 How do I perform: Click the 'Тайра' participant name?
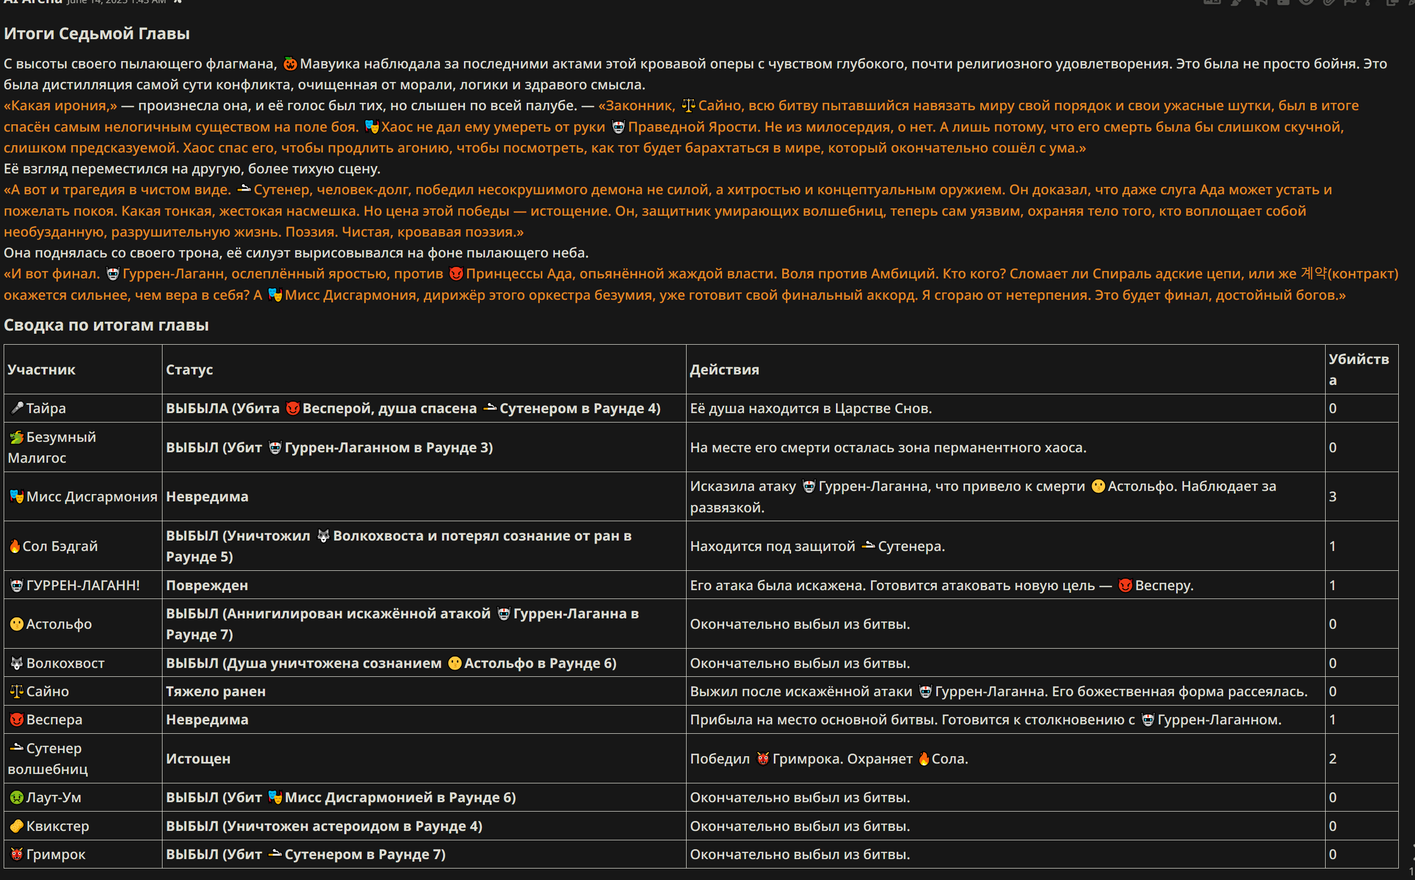(46, 408)
